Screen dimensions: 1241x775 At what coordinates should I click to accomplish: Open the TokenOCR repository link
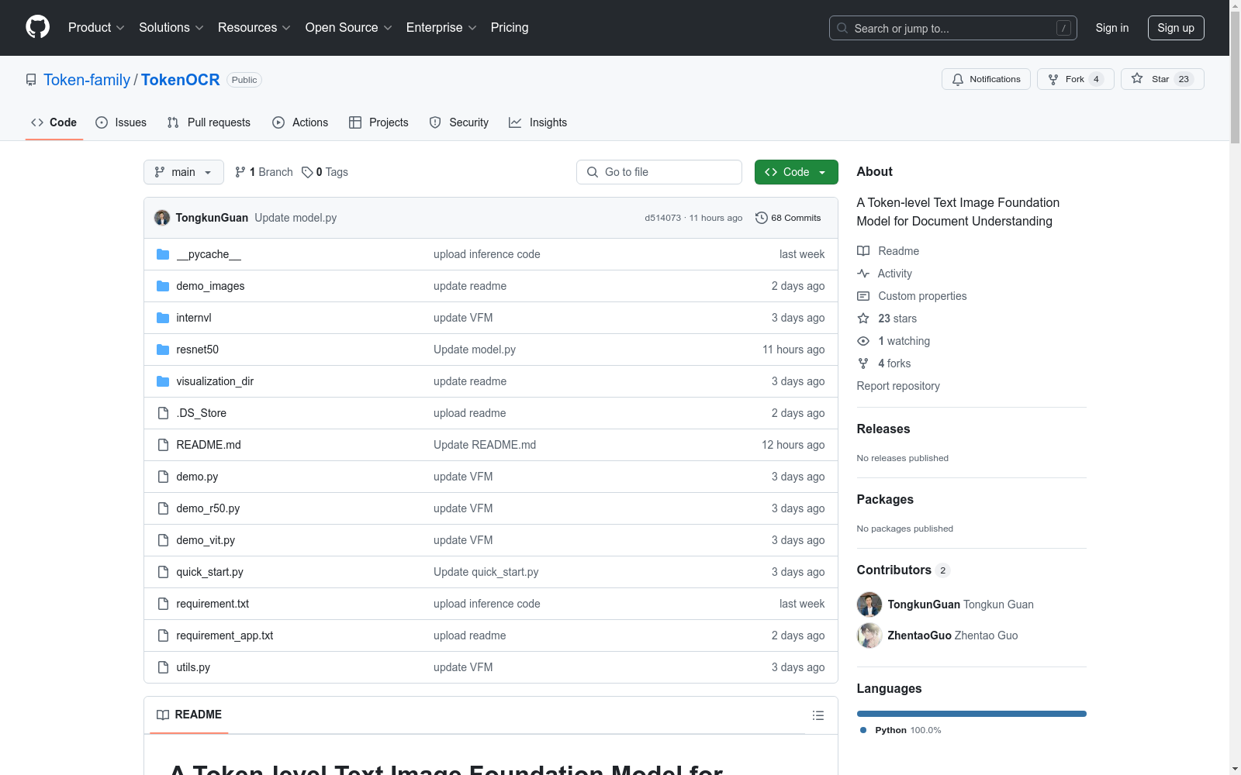(181, 80)
